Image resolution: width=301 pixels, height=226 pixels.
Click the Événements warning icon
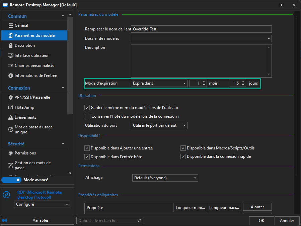pos(10,117)
